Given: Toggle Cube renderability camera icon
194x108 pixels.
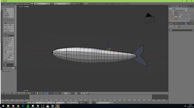Looking at the screenshot, I should pyautogui.click(x=193, y=17).
